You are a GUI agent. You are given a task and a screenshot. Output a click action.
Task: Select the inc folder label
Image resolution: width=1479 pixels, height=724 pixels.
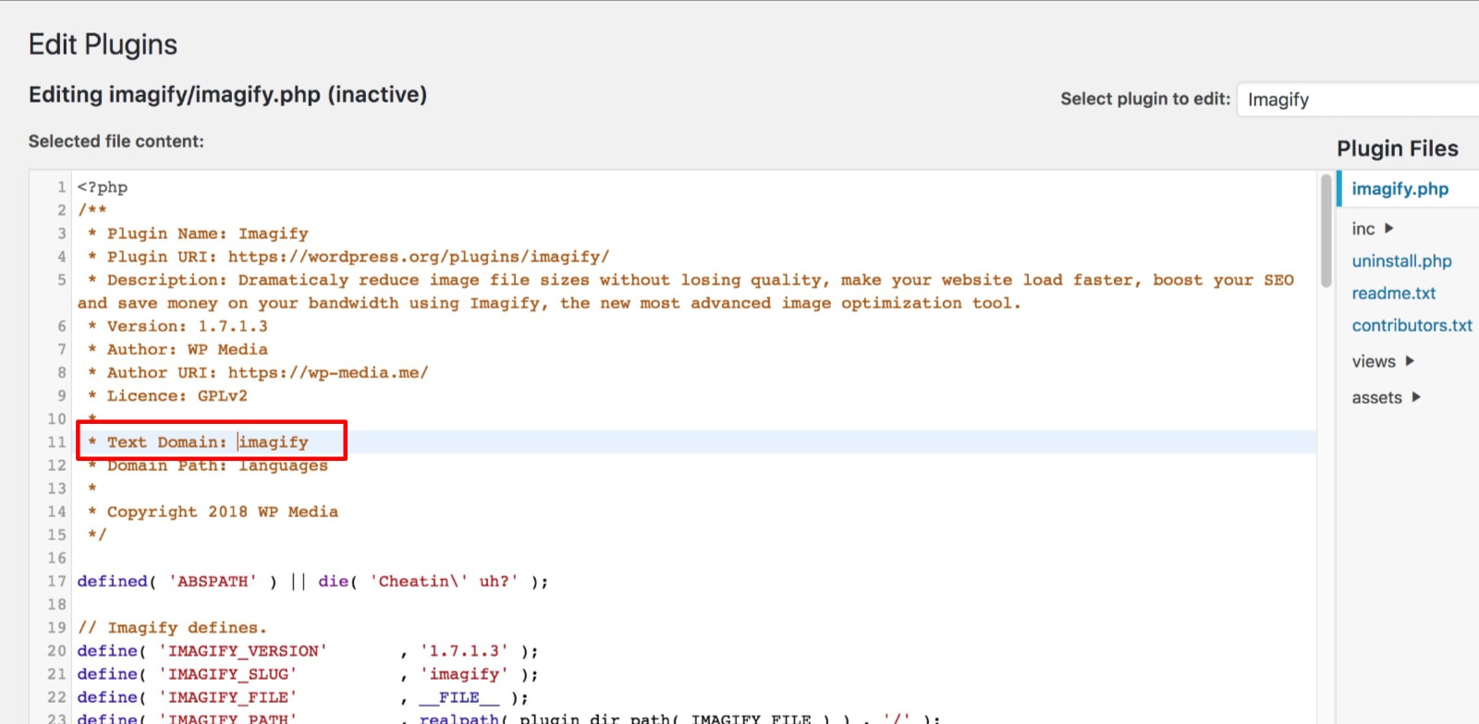tap(1363, 229)
